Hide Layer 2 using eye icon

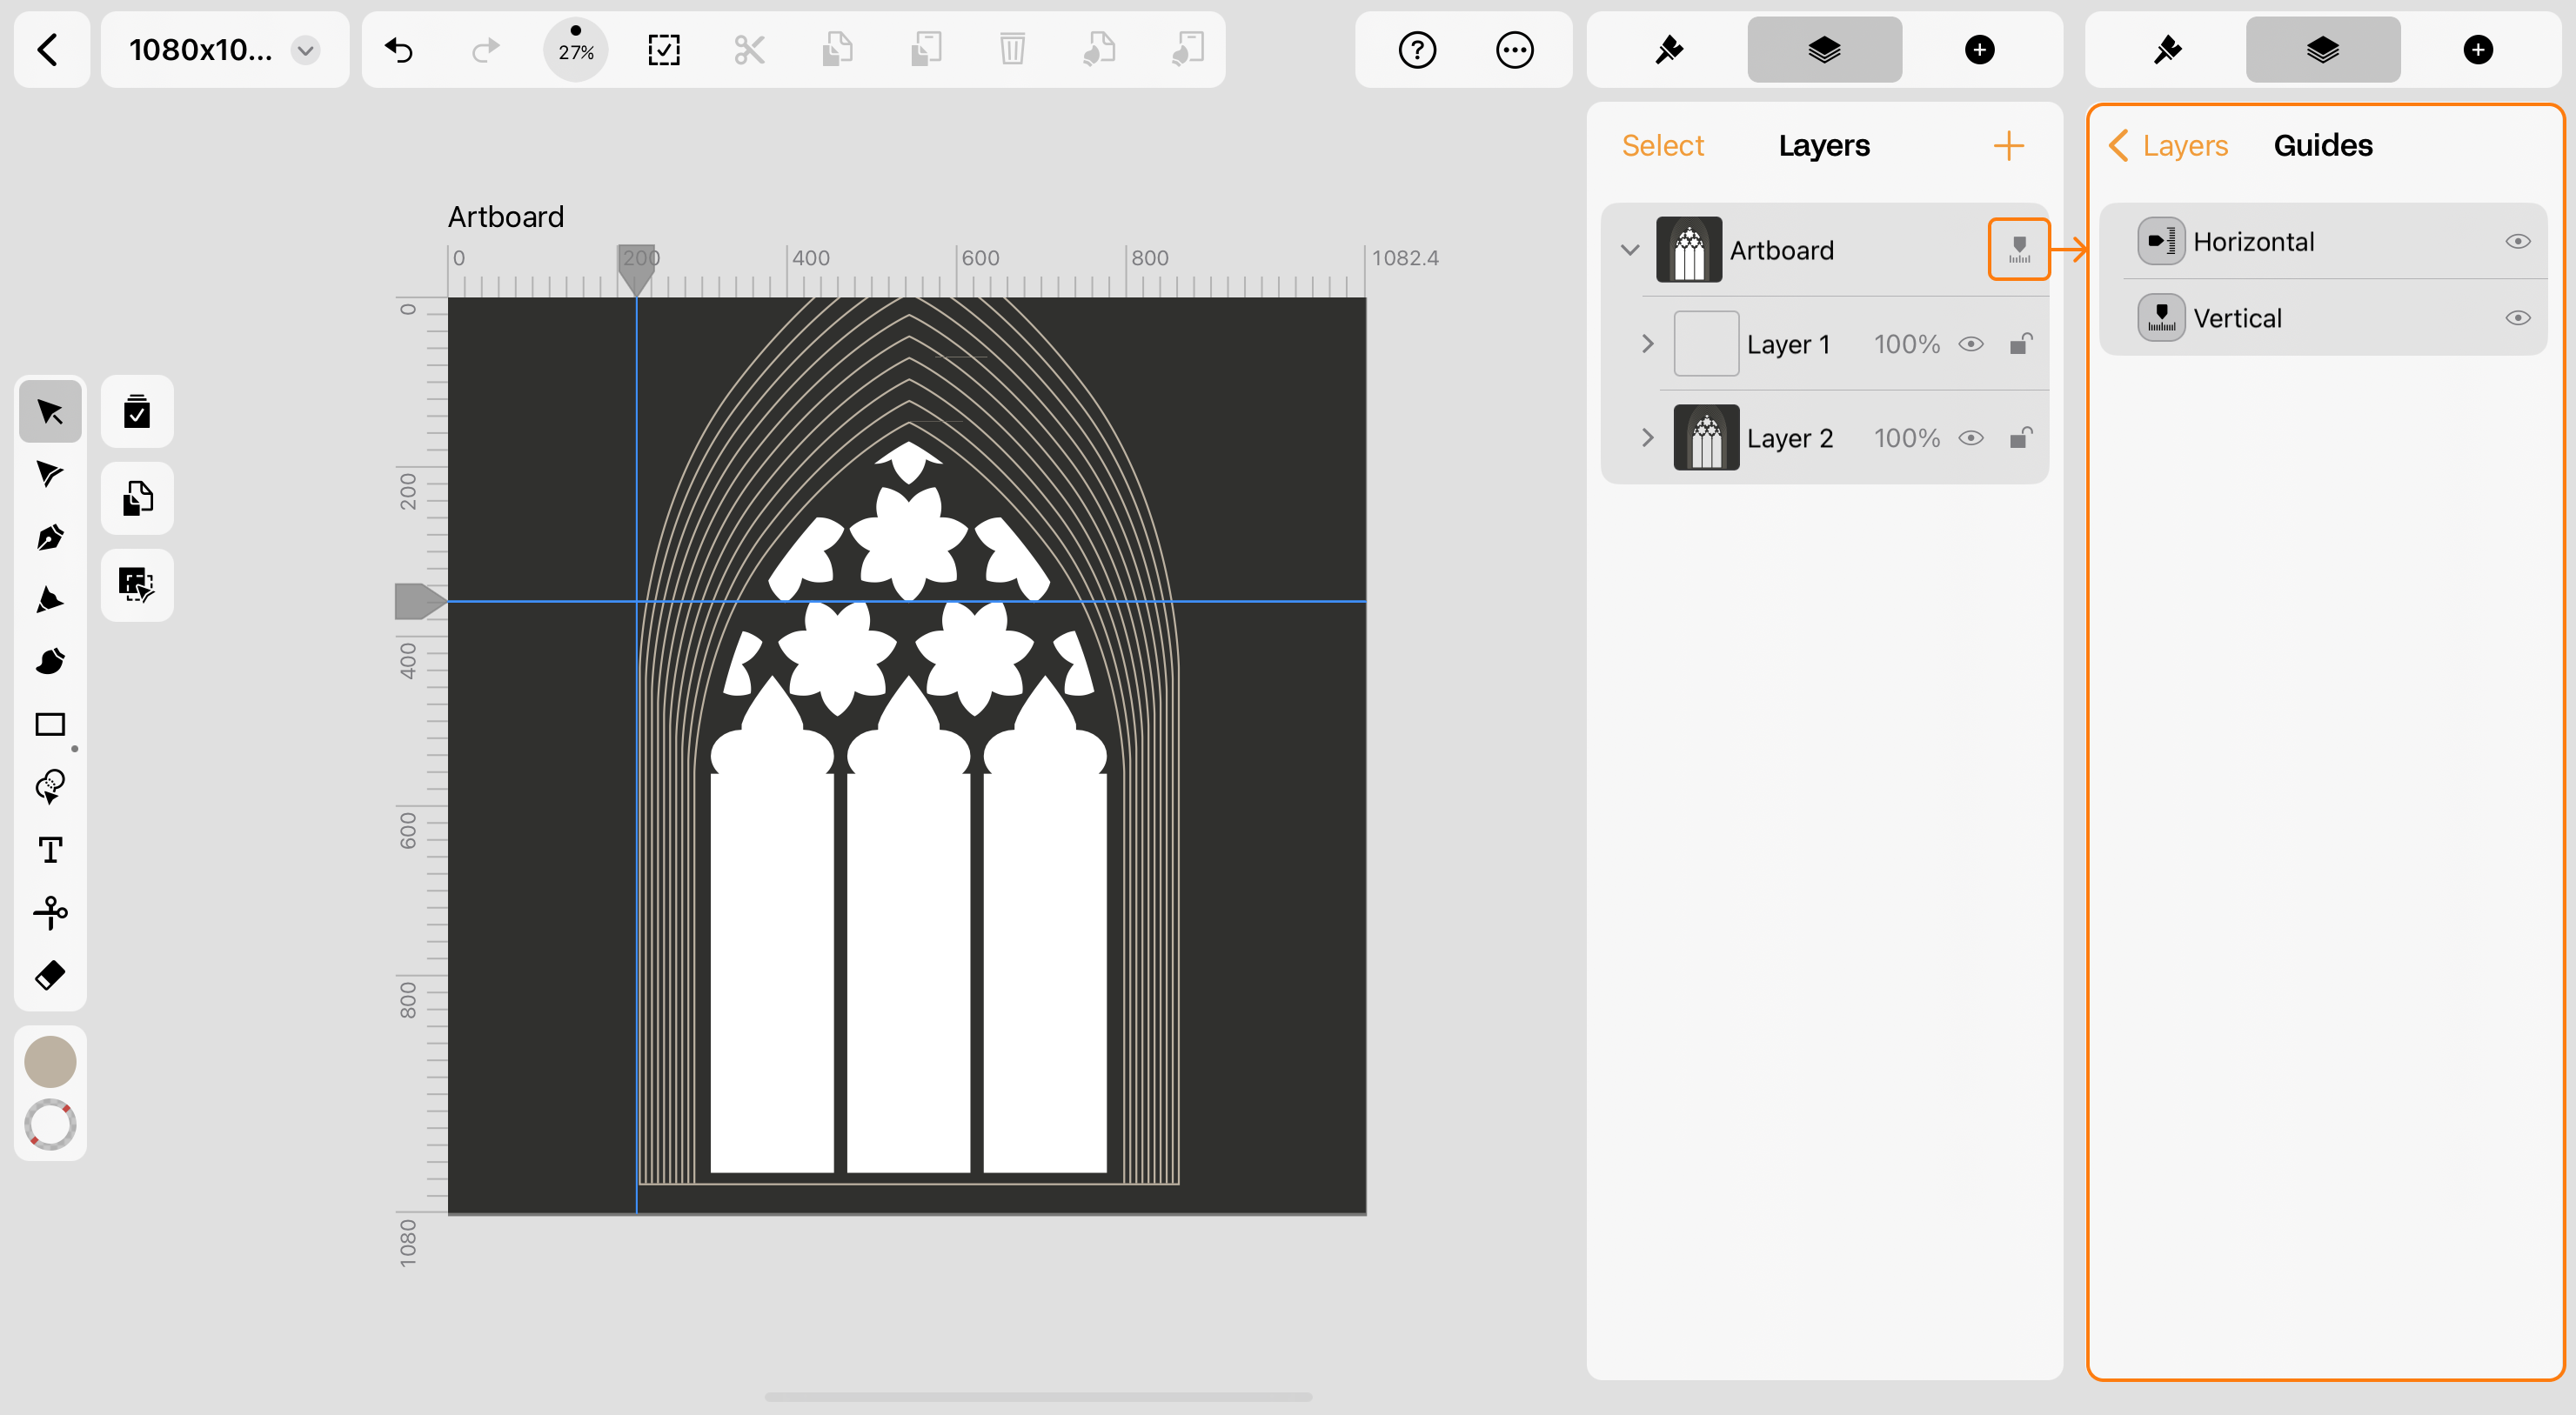[1970, 438]
